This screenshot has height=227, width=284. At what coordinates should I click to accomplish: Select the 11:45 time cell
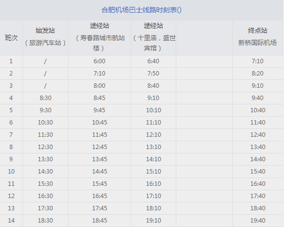point(99,135)
